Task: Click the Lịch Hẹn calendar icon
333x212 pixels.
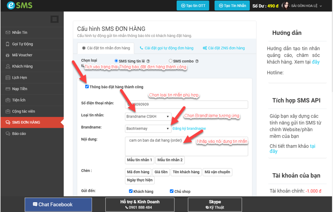Action: click(8, 78)
